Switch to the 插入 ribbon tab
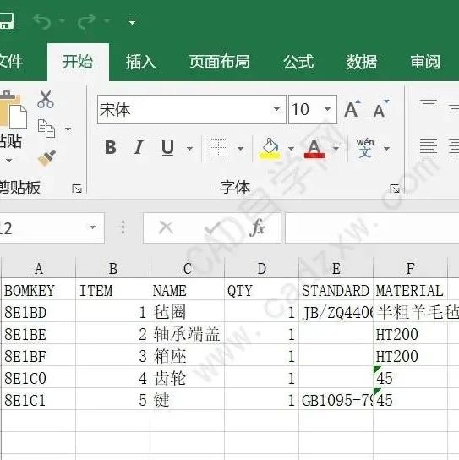Viewport: 459px width, 460px height. [140, 62]
